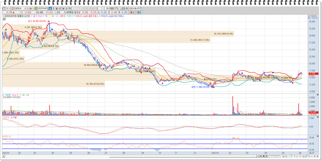Expand the dropdown next to speaker icon
322x161 pixels.
[33, 8]
